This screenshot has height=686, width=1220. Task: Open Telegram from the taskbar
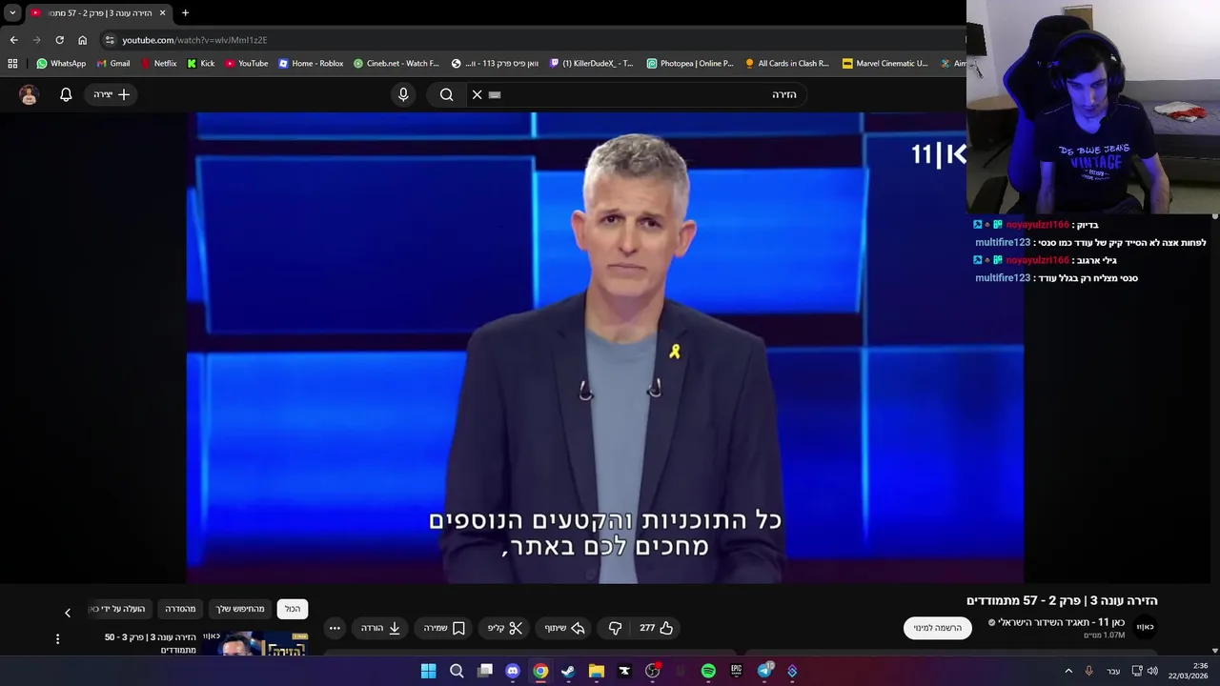(764, 671)
